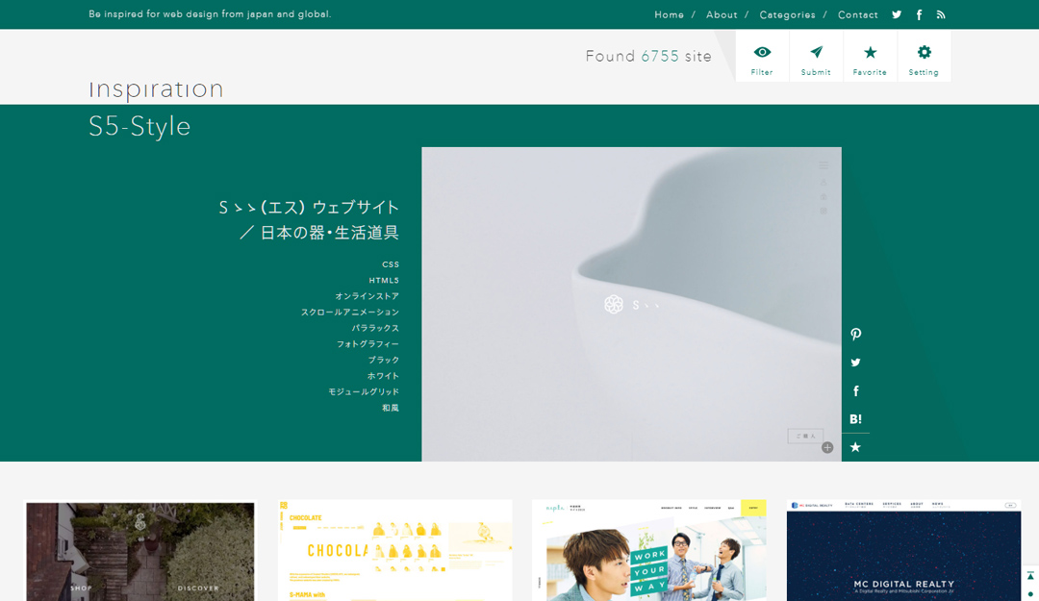Open the Filter eye panel

click(762, 58)
